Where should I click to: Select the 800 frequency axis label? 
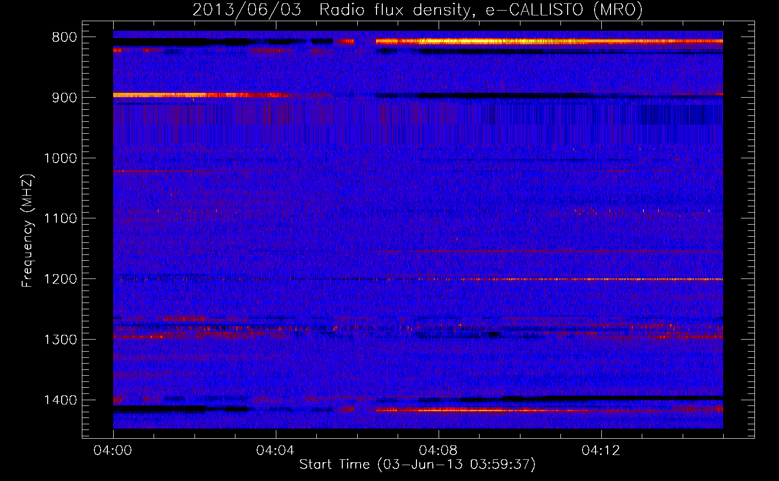pyautogui.click(x=65, y=38)
